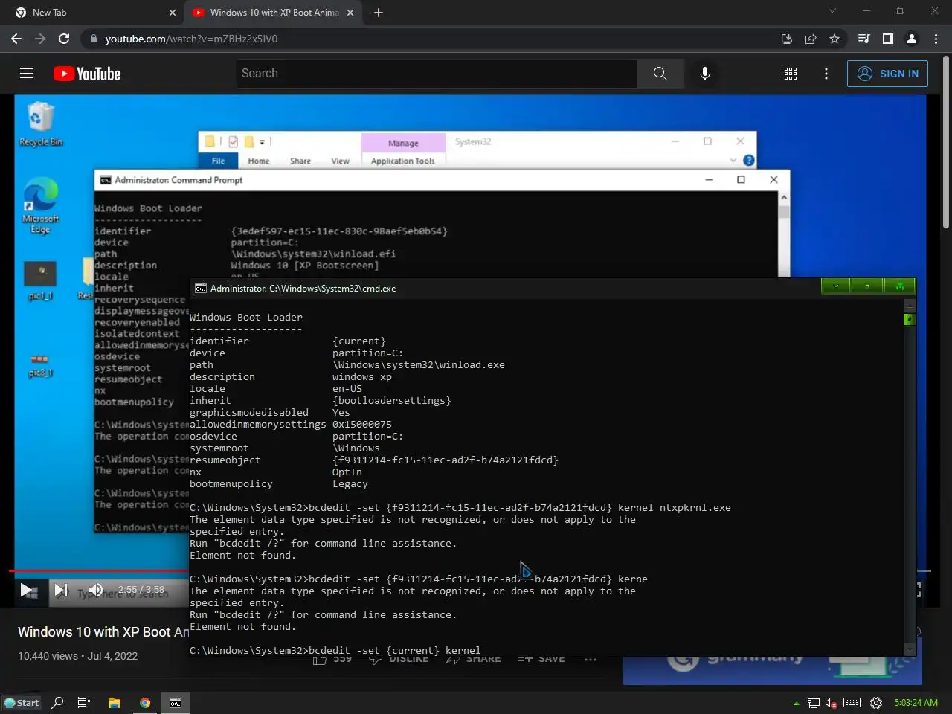Open the more actions ellipsis under video
Image resolution: width=952 pixels, height=714 pixels.
pyautogui.click(x=591, y=659)
